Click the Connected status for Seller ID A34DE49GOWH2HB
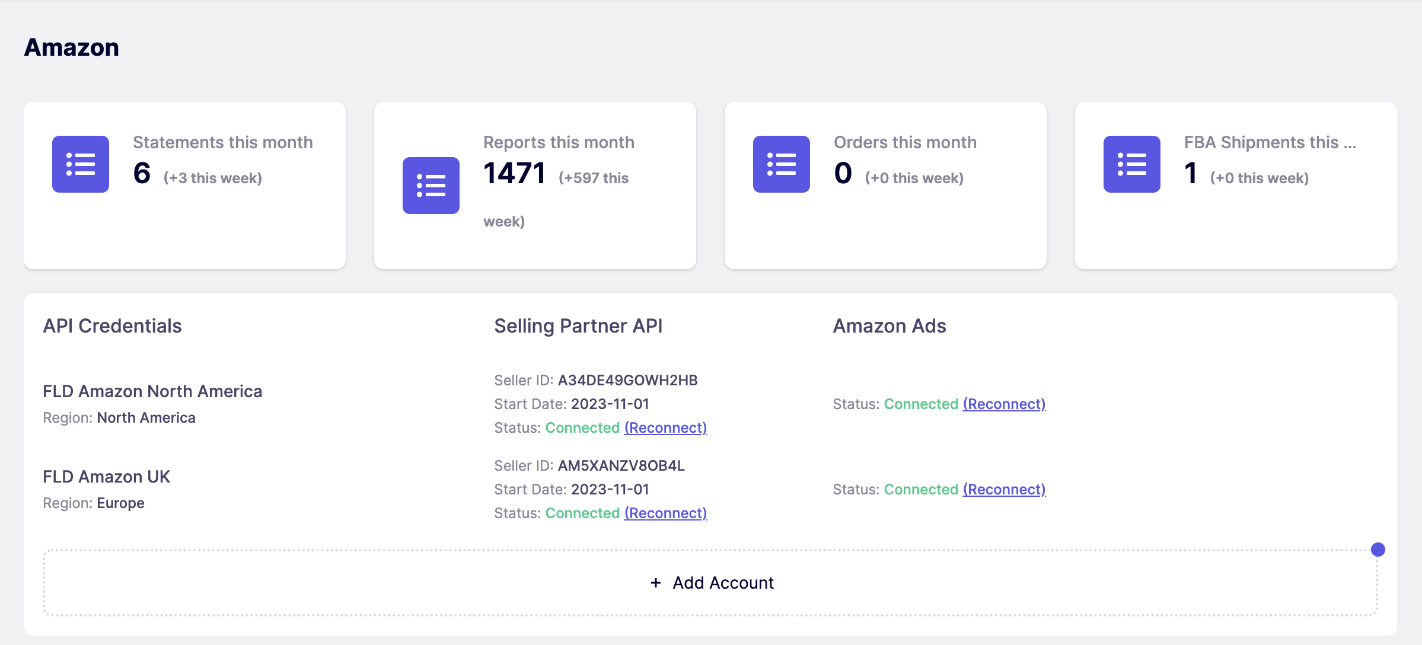Image resolution: width=1422 pixels, height=645 pixels. click(x=583, y=427)
